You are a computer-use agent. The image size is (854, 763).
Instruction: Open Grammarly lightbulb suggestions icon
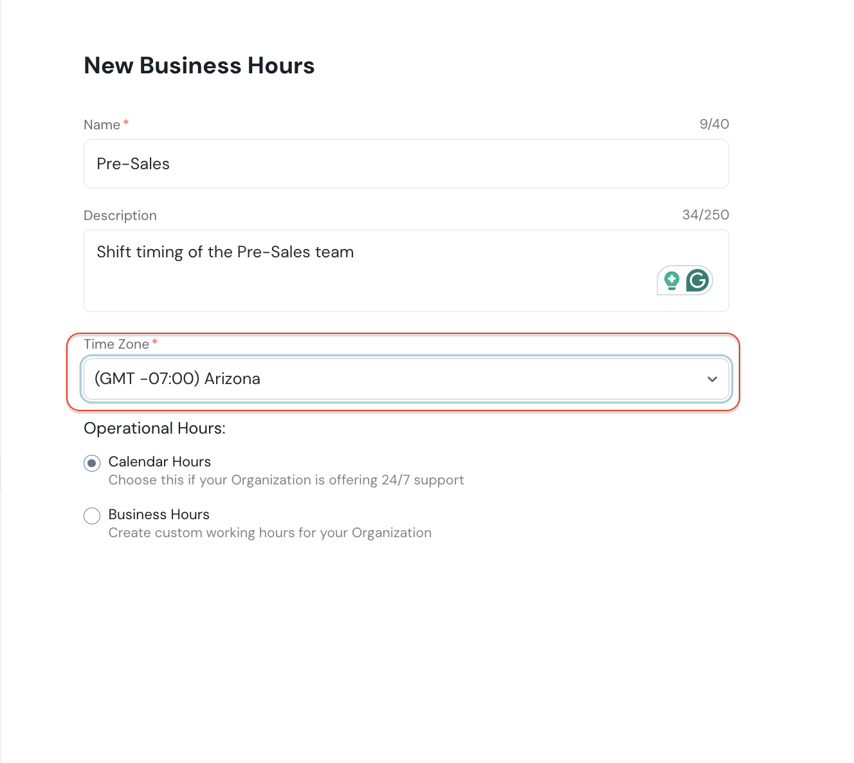[672, 280]
